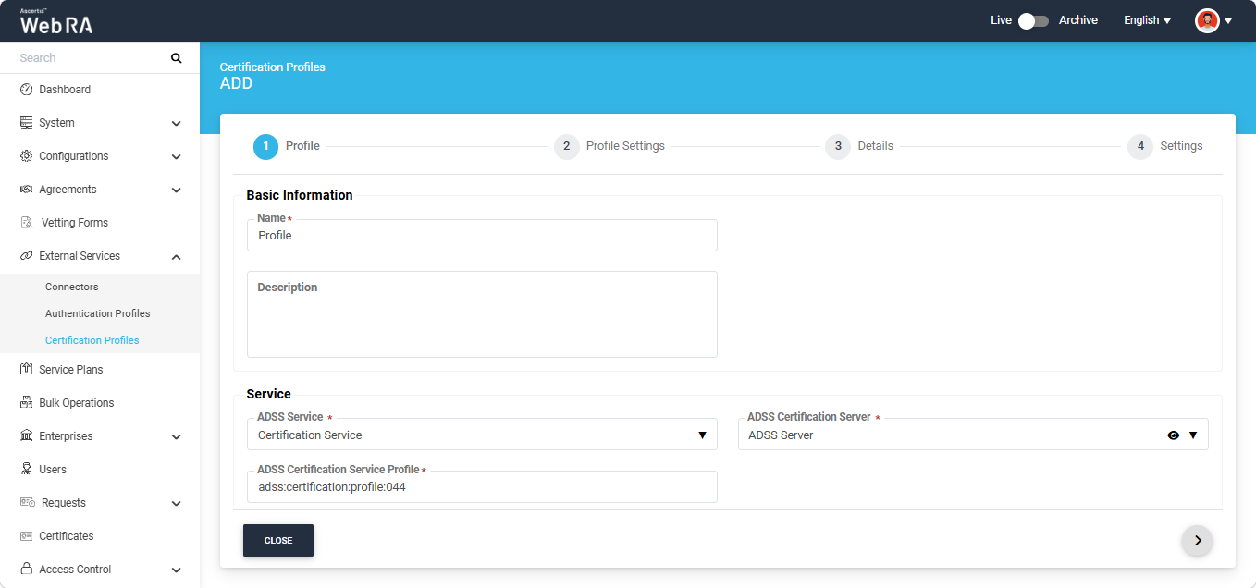Click into the Name input field
Screen dimensions: 1256x588
click(x=482, y=236)
